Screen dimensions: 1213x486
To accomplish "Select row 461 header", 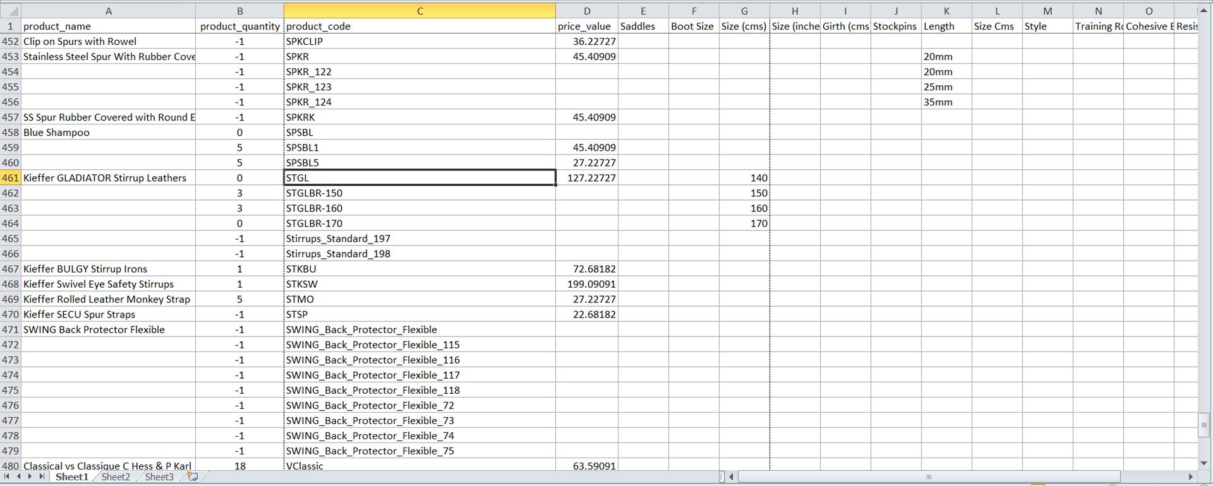I will (x=10, y=178).
